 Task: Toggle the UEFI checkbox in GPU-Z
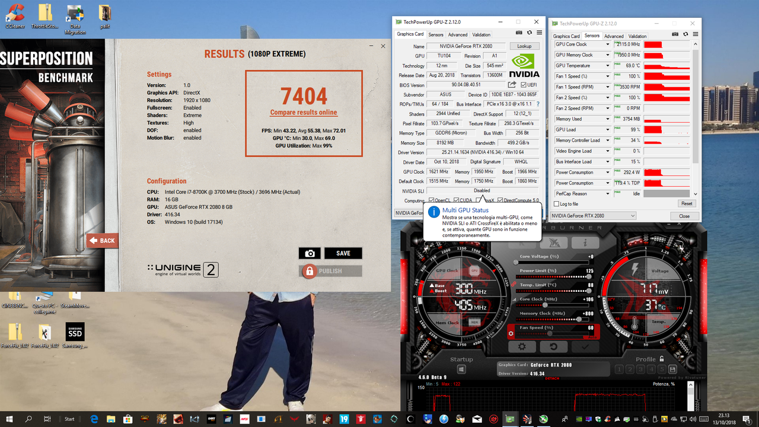click(524, 85)
